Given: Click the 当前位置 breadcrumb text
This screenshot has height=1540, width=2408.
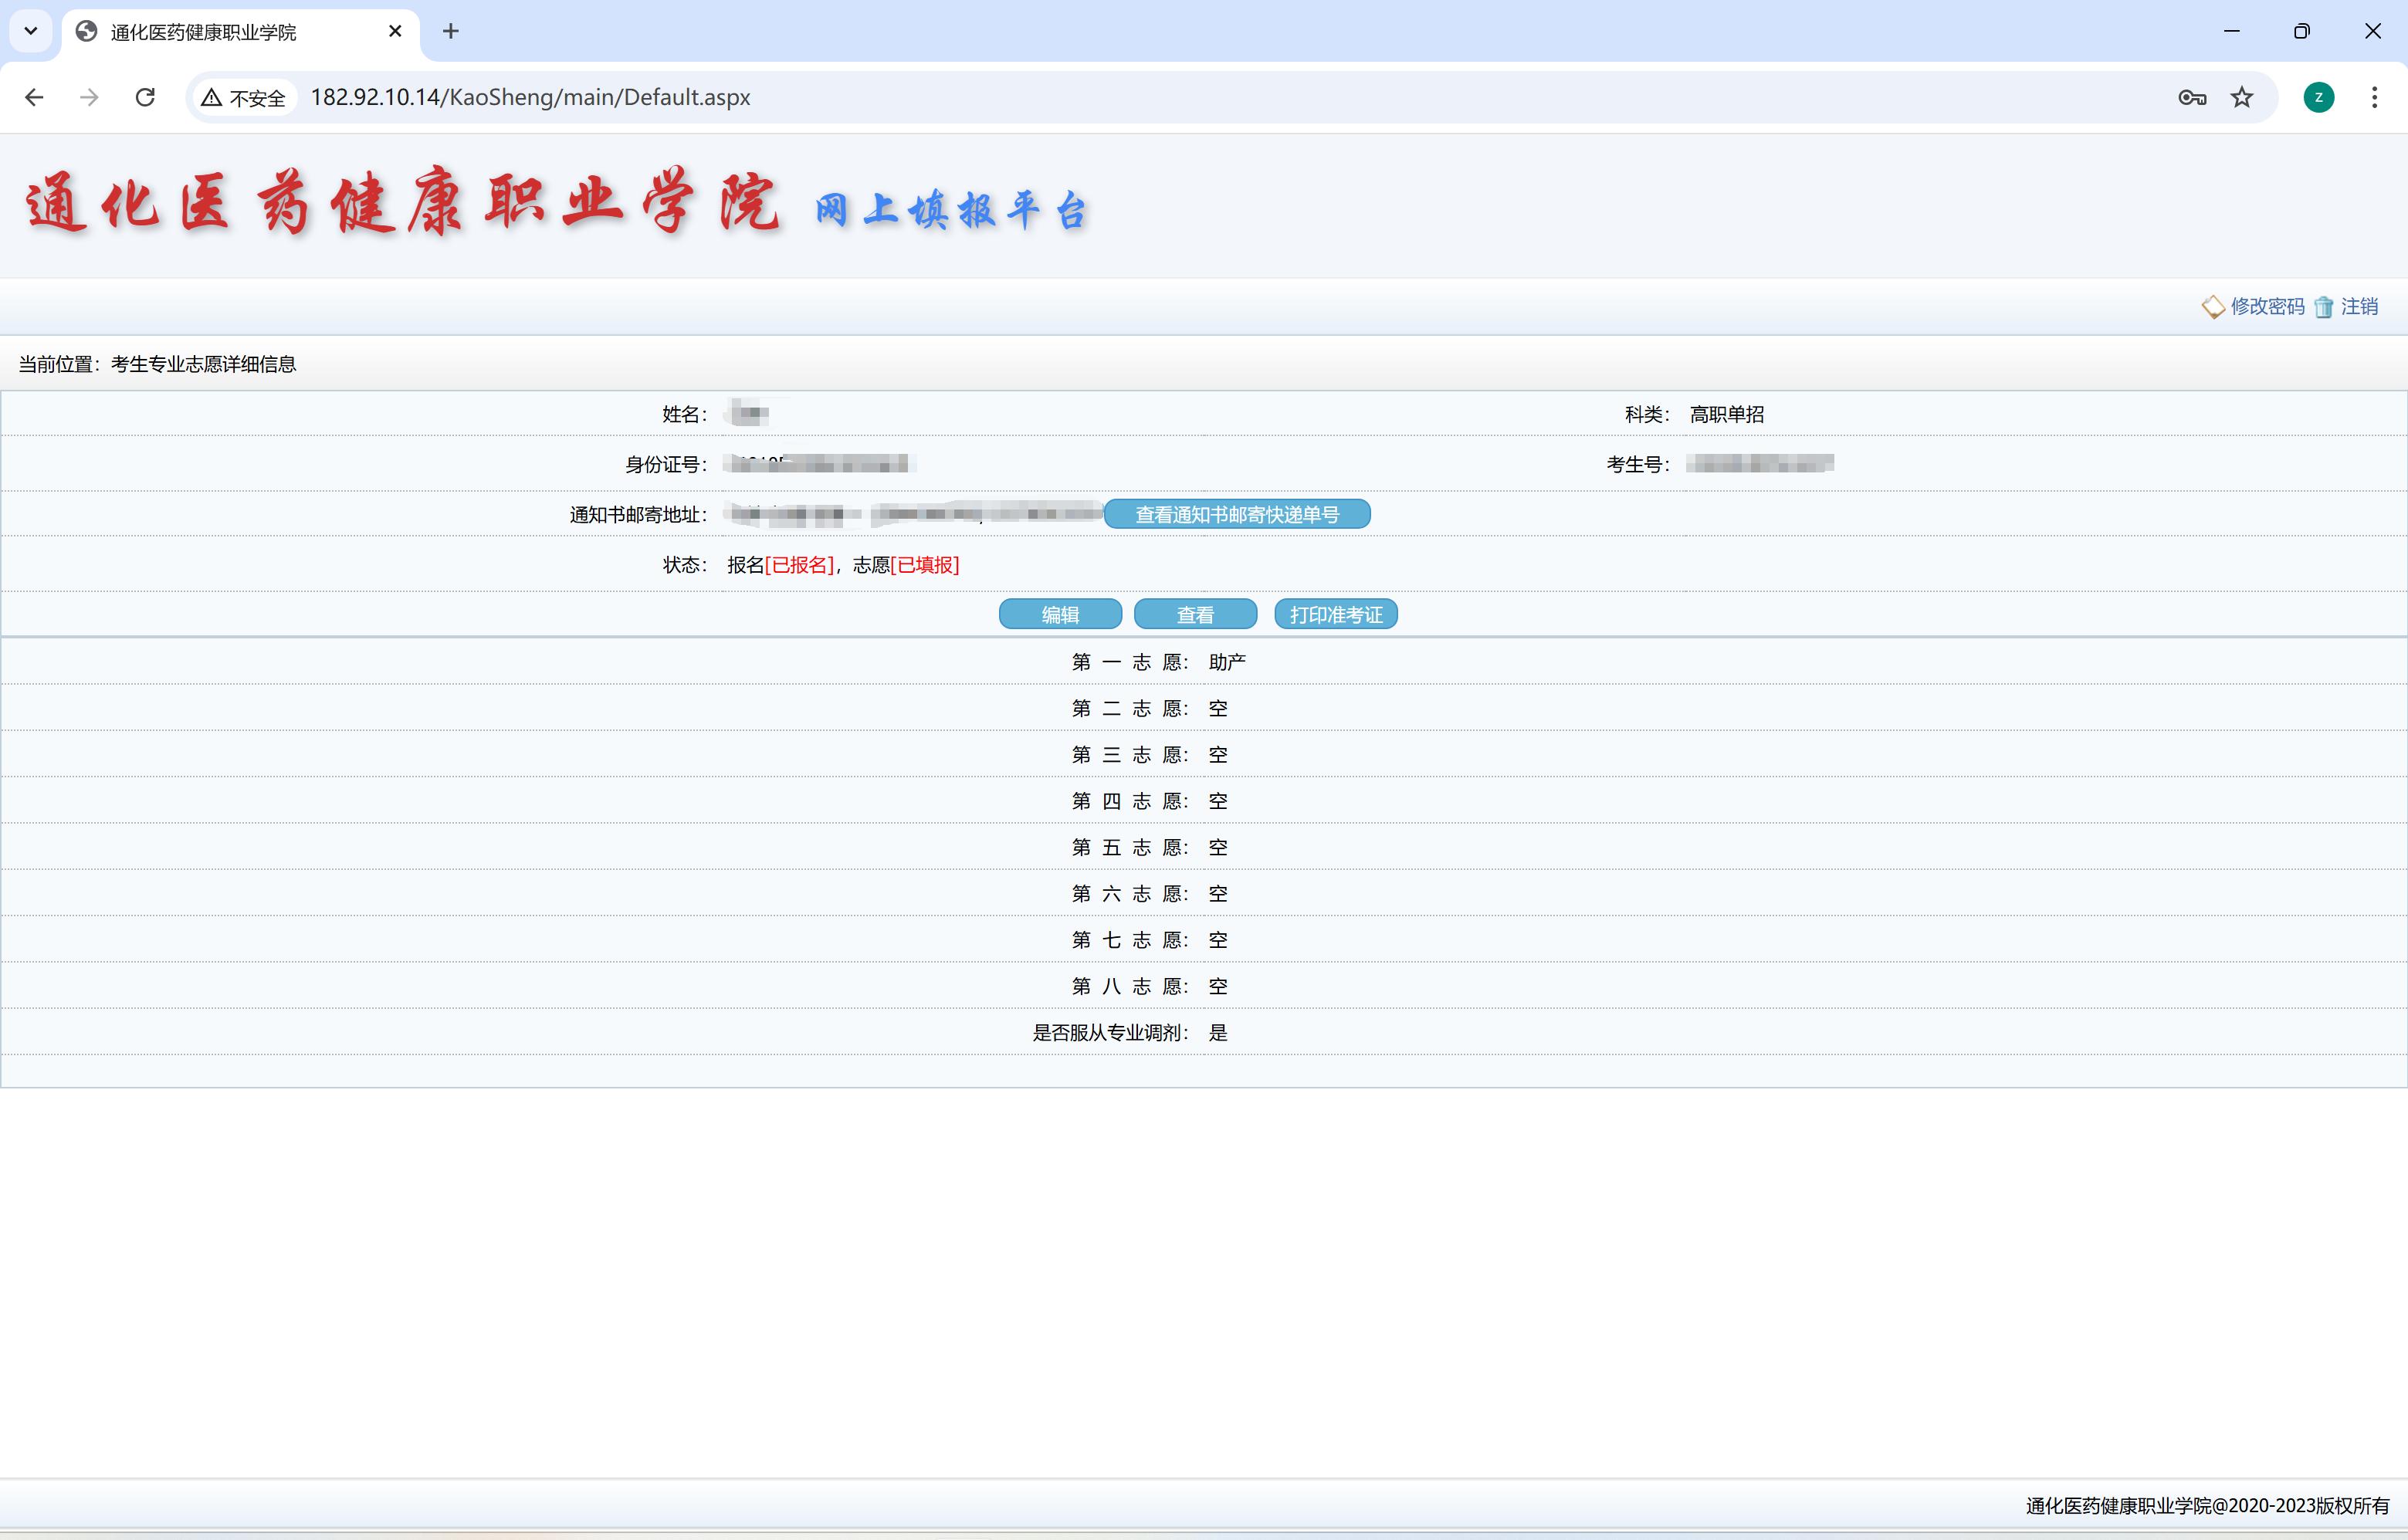Looking at the screenshot, I should pos(157,364).
